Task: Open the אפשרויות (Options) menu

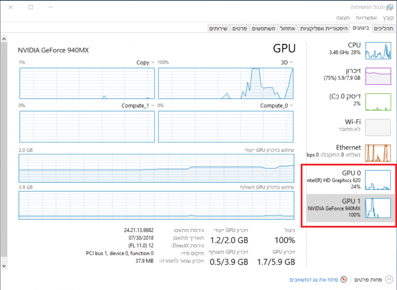Action: point(366,18)
